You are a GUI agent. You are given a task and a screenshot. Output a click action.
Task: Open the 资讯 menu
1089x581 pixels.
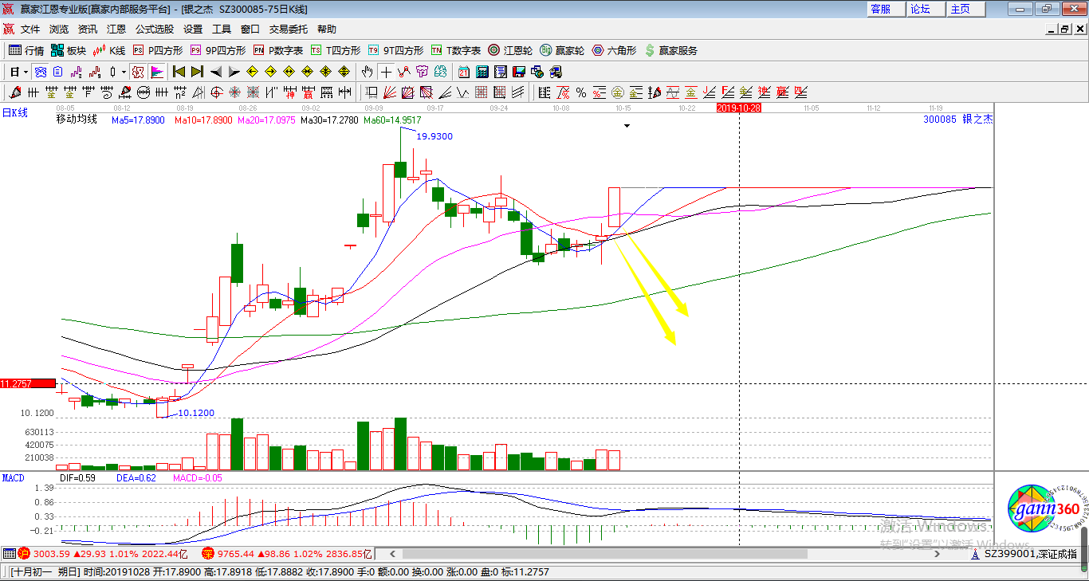point(88,29)
